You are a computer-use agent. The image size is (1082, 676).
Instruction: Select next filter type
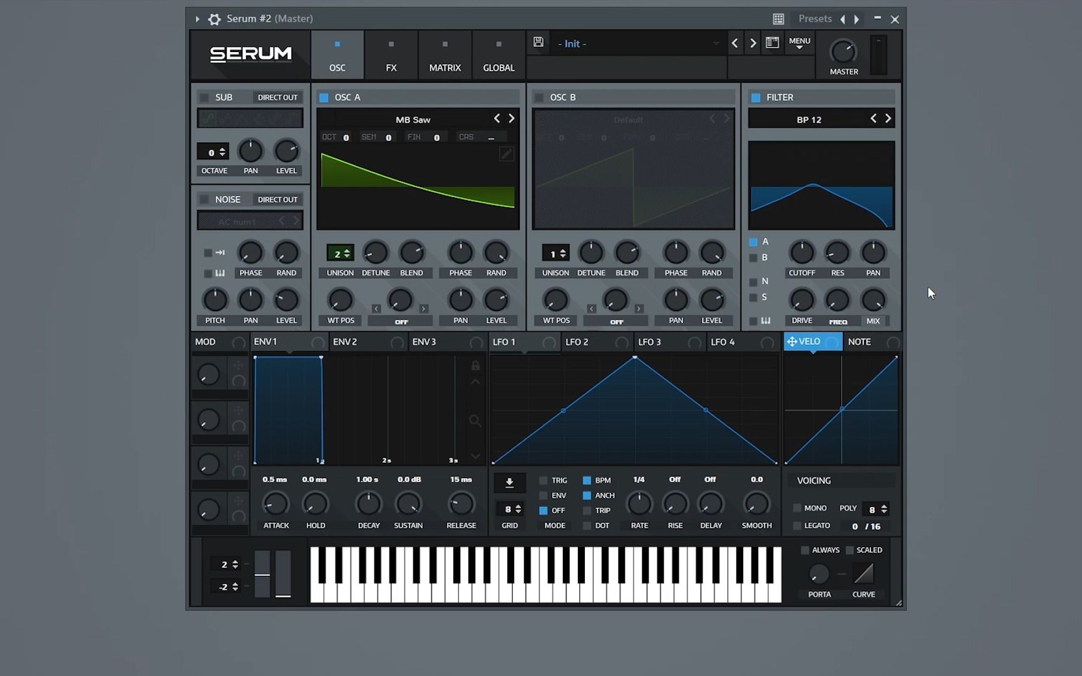(888, 118)
